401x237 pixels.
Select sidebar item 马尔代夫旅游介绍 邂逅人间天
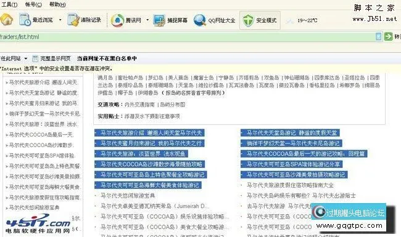(43, 82)
